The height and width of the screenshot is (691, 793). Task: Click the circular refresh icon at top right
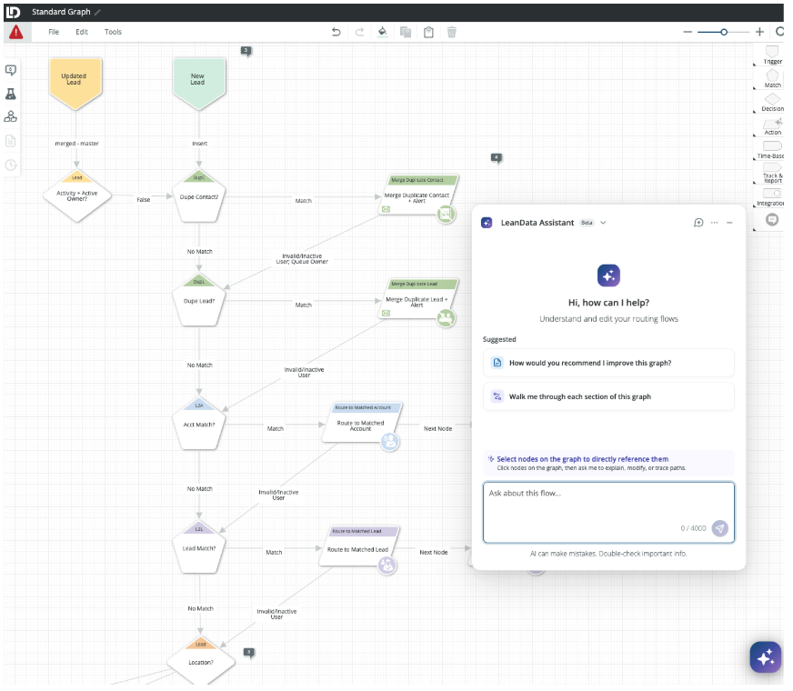coord(779,32)
